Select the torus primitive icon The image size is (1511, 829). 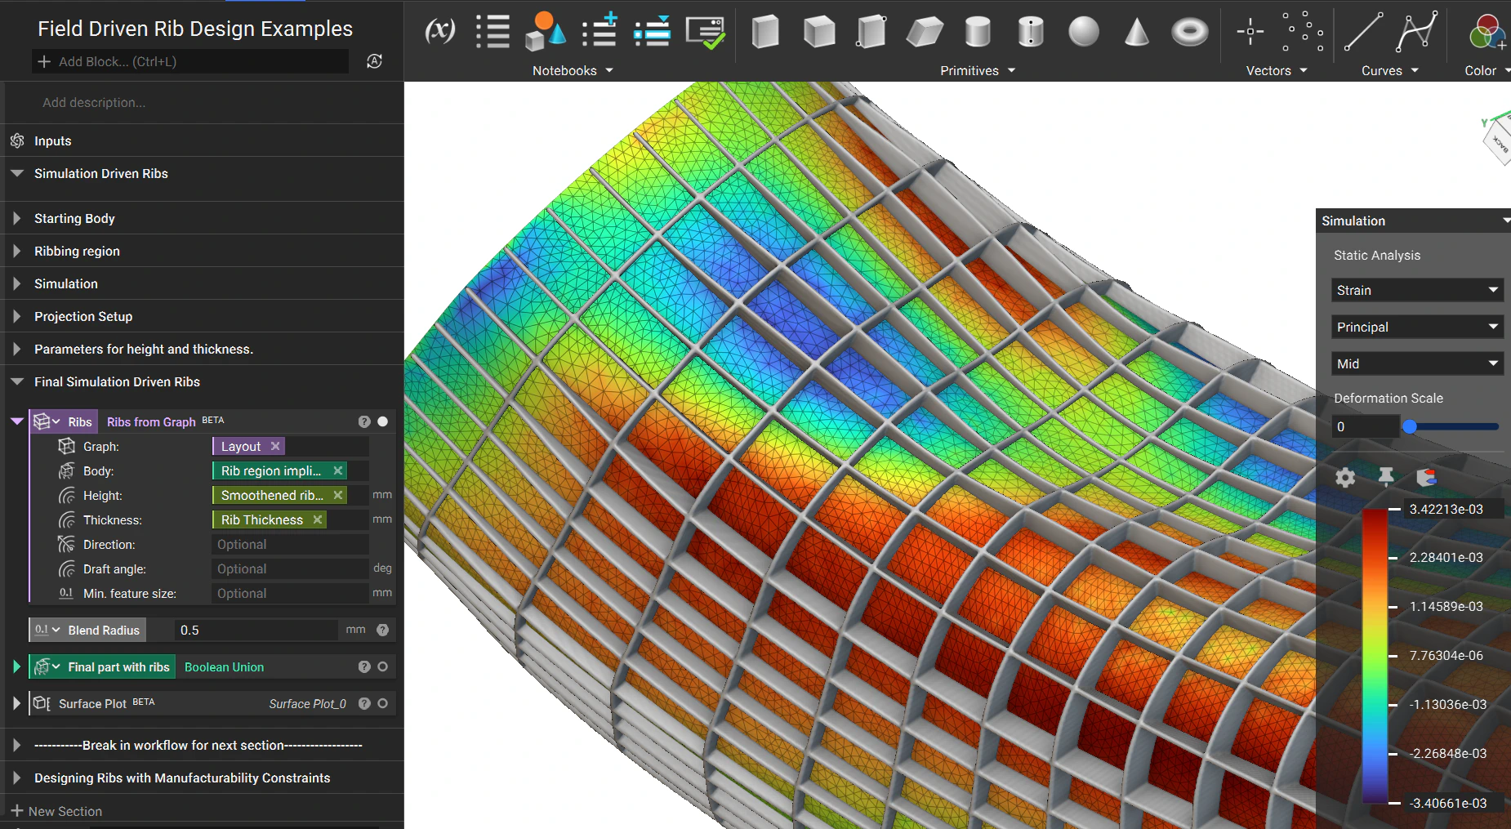pos(1189,32)
